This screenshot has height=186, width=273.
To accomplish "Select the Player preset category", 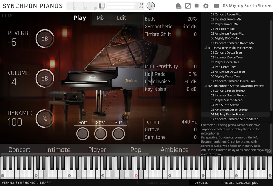I will click(x=97, y=150).
